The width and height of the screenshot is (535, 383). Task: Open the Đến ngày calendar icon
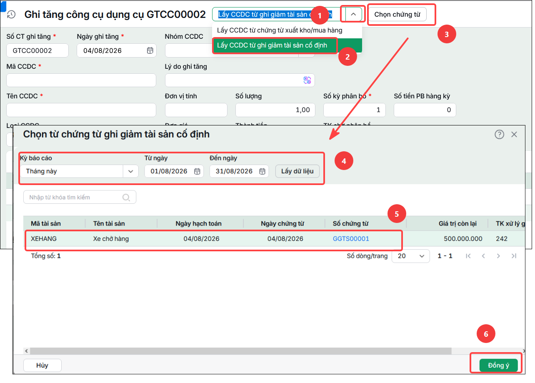(262, 171)
